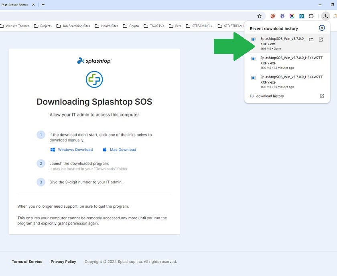Expand the Job Searching Sites bookmark folder

click(x=73, y=26)
